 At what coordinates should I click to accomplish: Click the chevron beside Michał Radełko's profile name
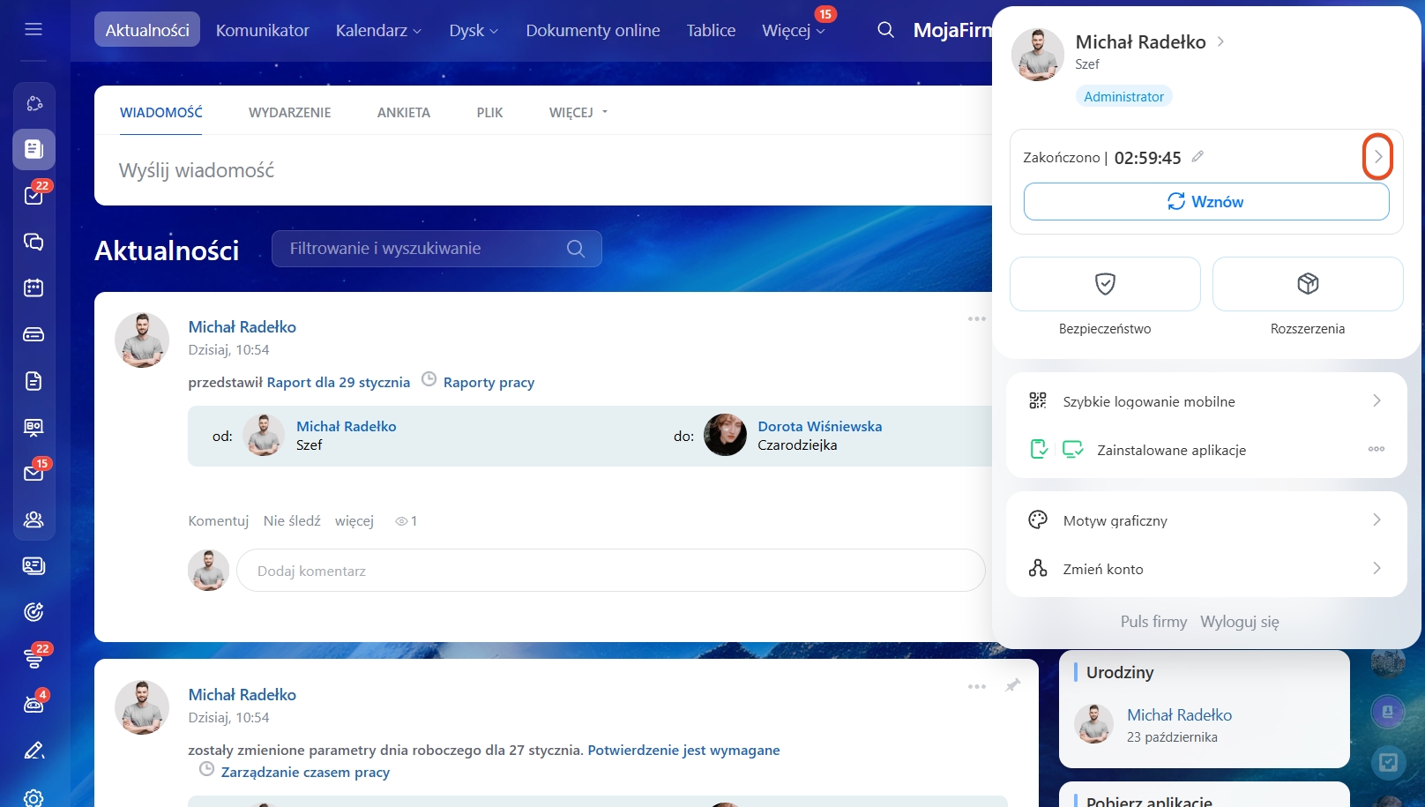[x=1220, y=41]
